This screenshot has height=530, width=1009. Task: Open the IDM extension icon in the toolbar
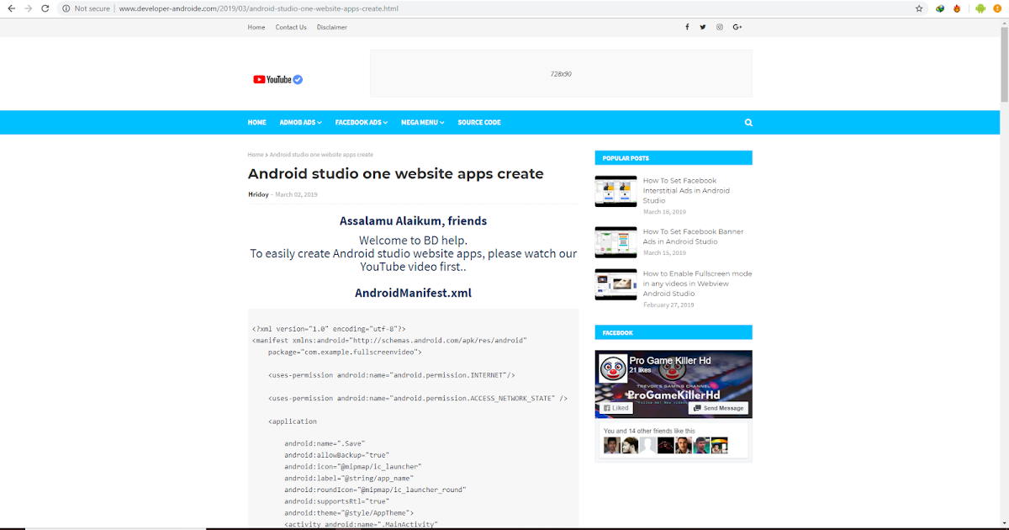click(x=940, y=8)
